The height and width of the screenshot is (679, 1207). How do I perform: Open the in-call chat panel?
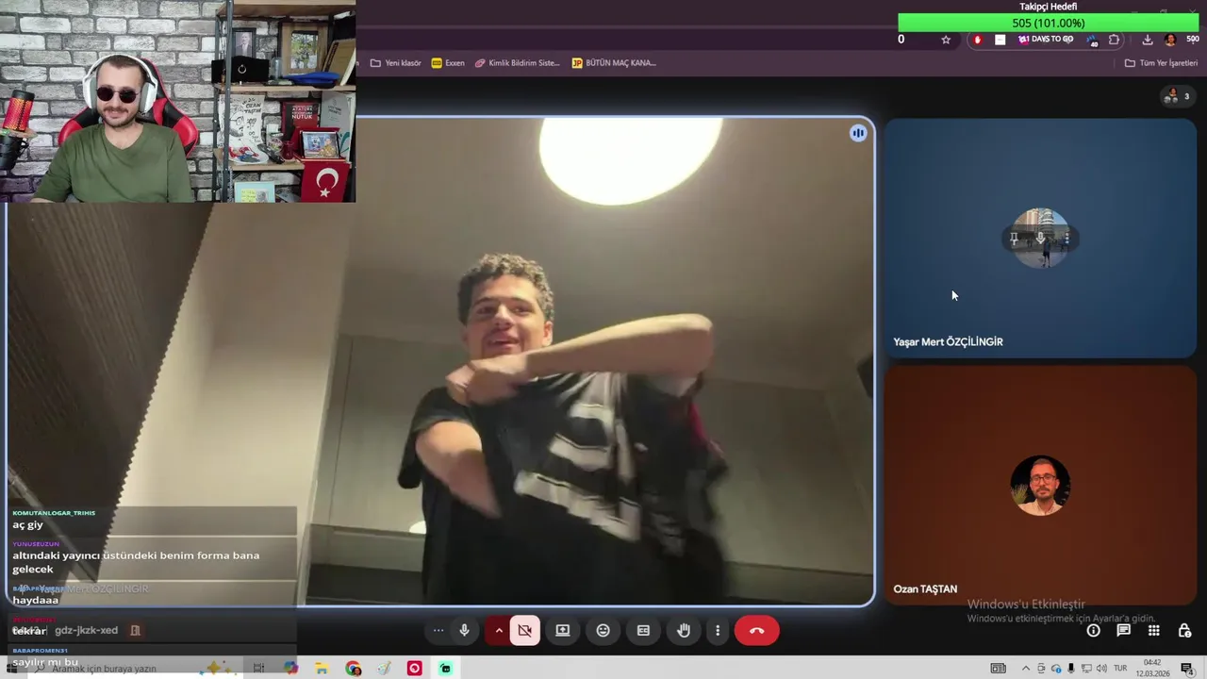(x=1123, y=630)
